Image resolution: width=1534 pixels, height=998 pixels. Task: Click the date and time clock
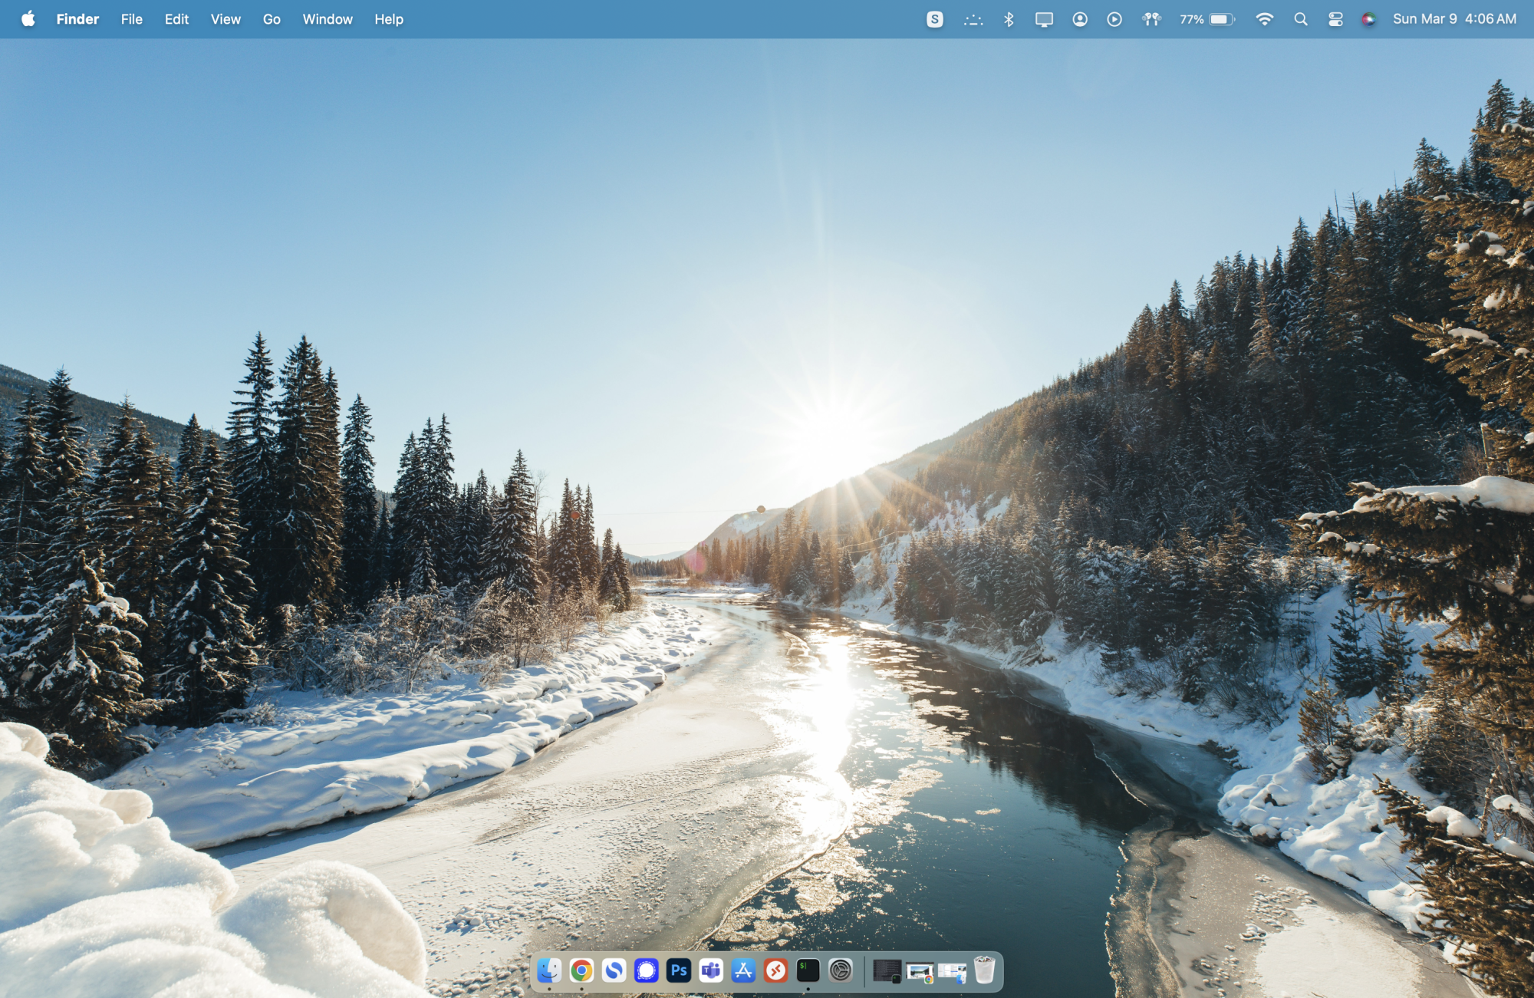[1454, 19]
